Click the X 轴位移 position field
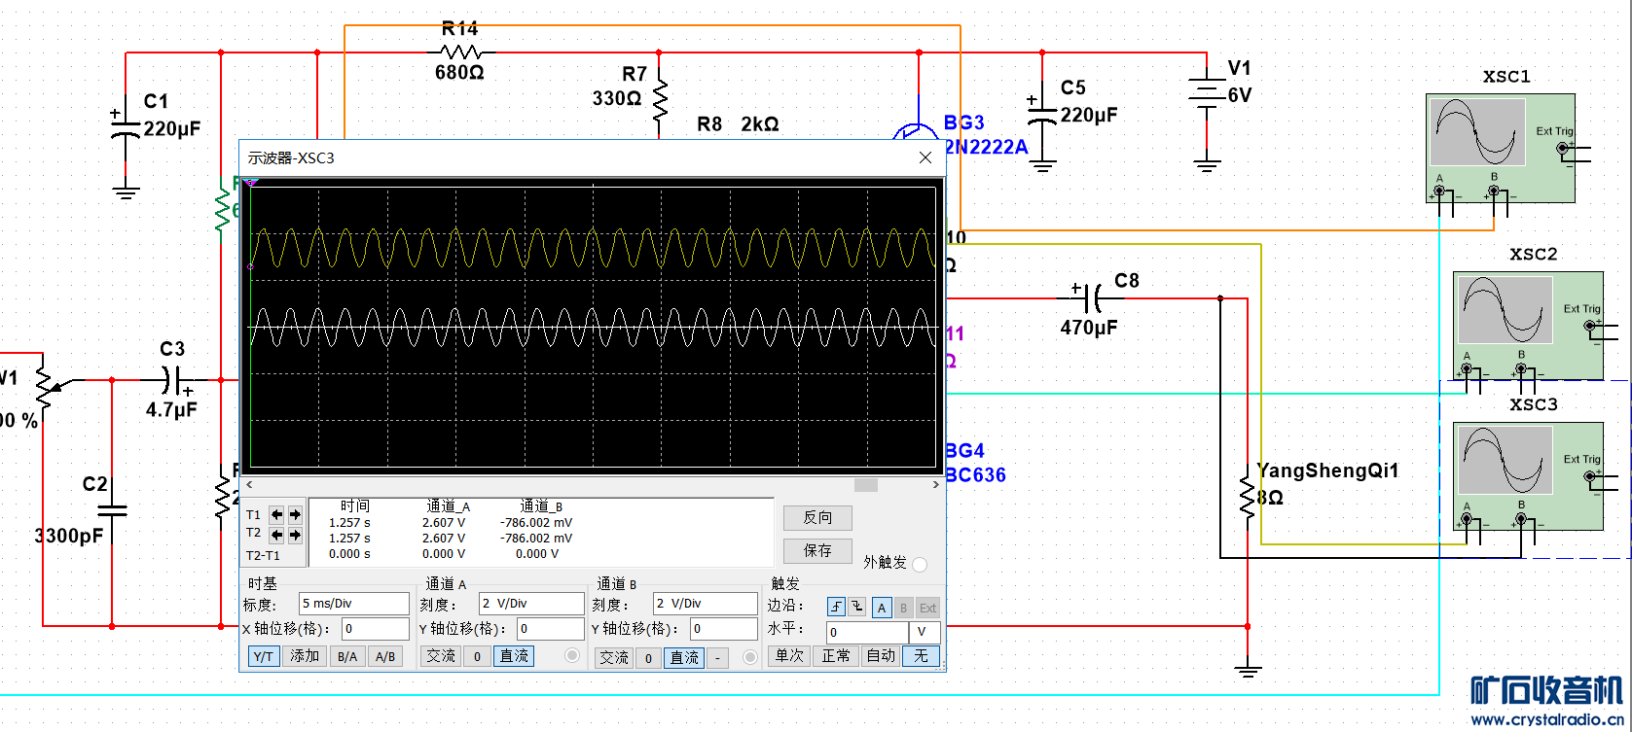Viewport: 1632px width, 732px height. click(x=376, y=629)
